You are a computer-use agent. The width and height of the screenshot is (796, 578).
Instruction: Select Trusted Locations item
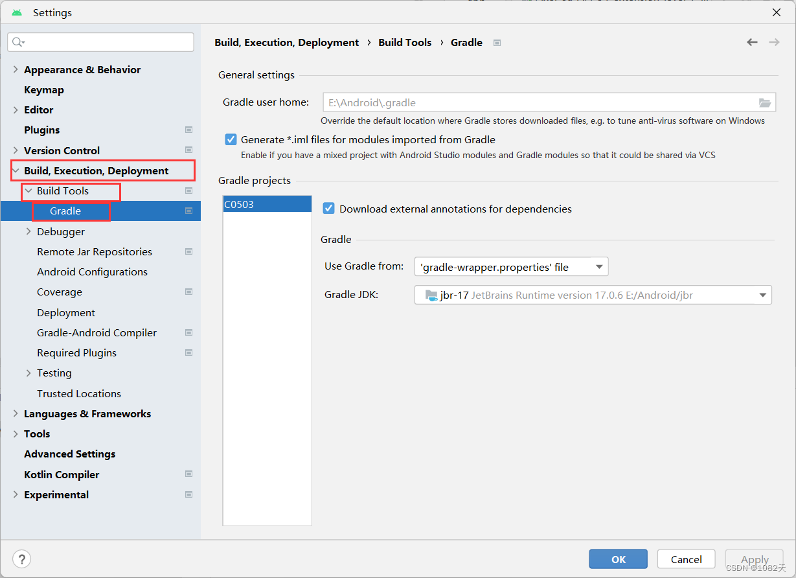[x=79, y=393]
